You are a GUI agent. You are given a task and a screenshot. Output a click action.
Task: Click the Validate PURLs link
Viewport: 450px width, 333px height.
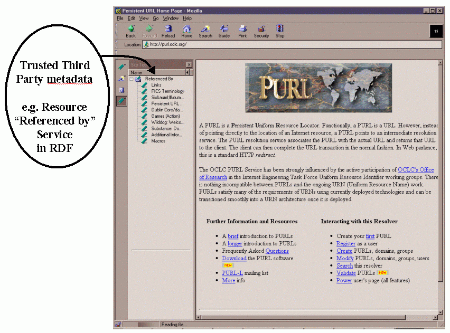coord(345,273)
